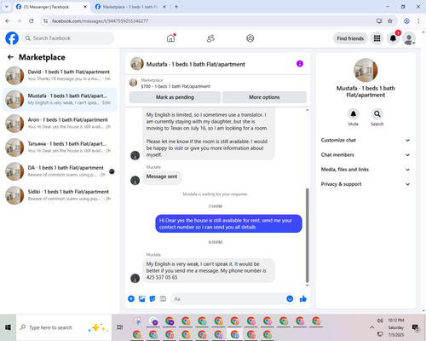426x341 pixels.
Task: Open Sidiki's 1 beds 1 bath conversation
Action: [x=60, y=195]
